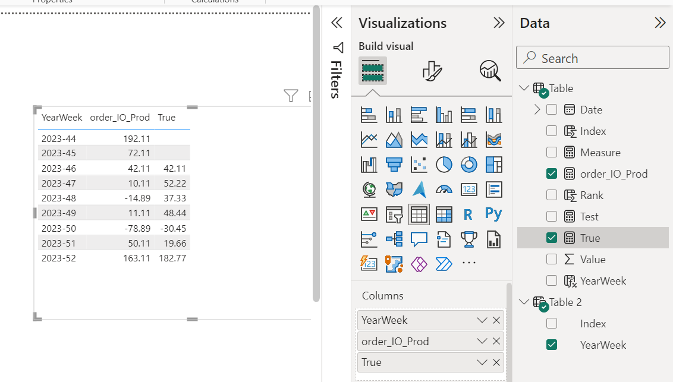Select the pie chart visual

(444, 165)
